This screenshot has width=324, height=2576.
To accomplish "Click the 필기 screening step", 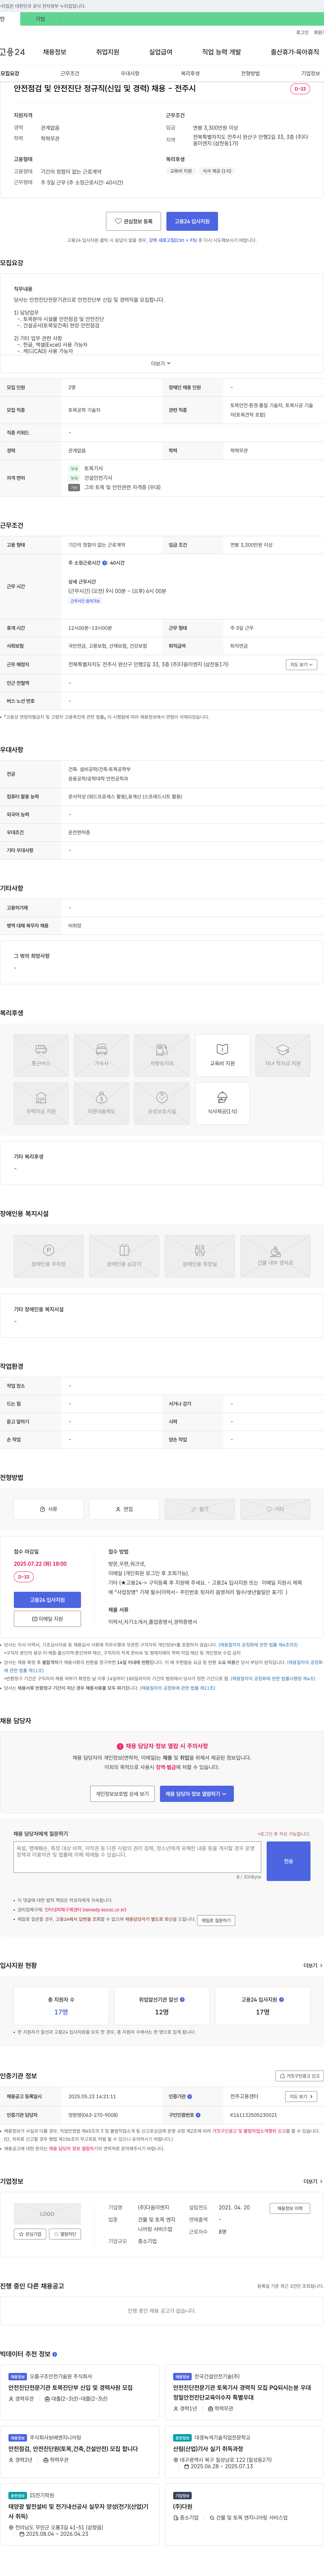I will pos(200,1509).
